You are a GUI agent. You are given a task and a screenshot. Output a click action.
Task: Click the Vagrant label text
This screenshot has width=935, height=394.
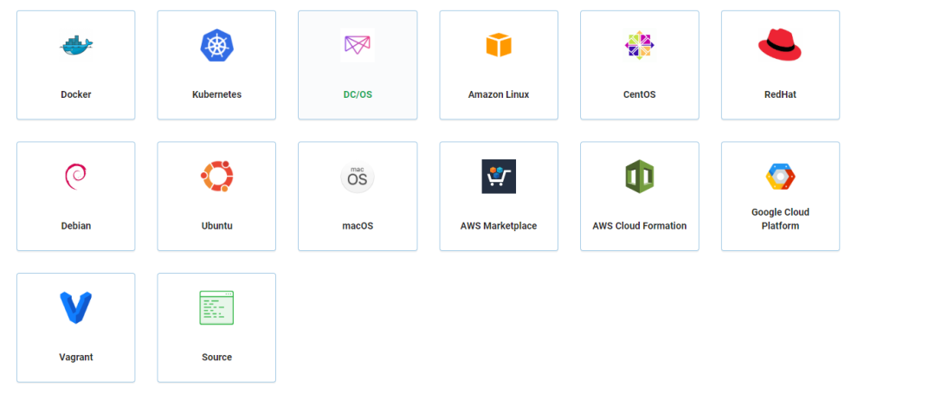coord(75,357)
